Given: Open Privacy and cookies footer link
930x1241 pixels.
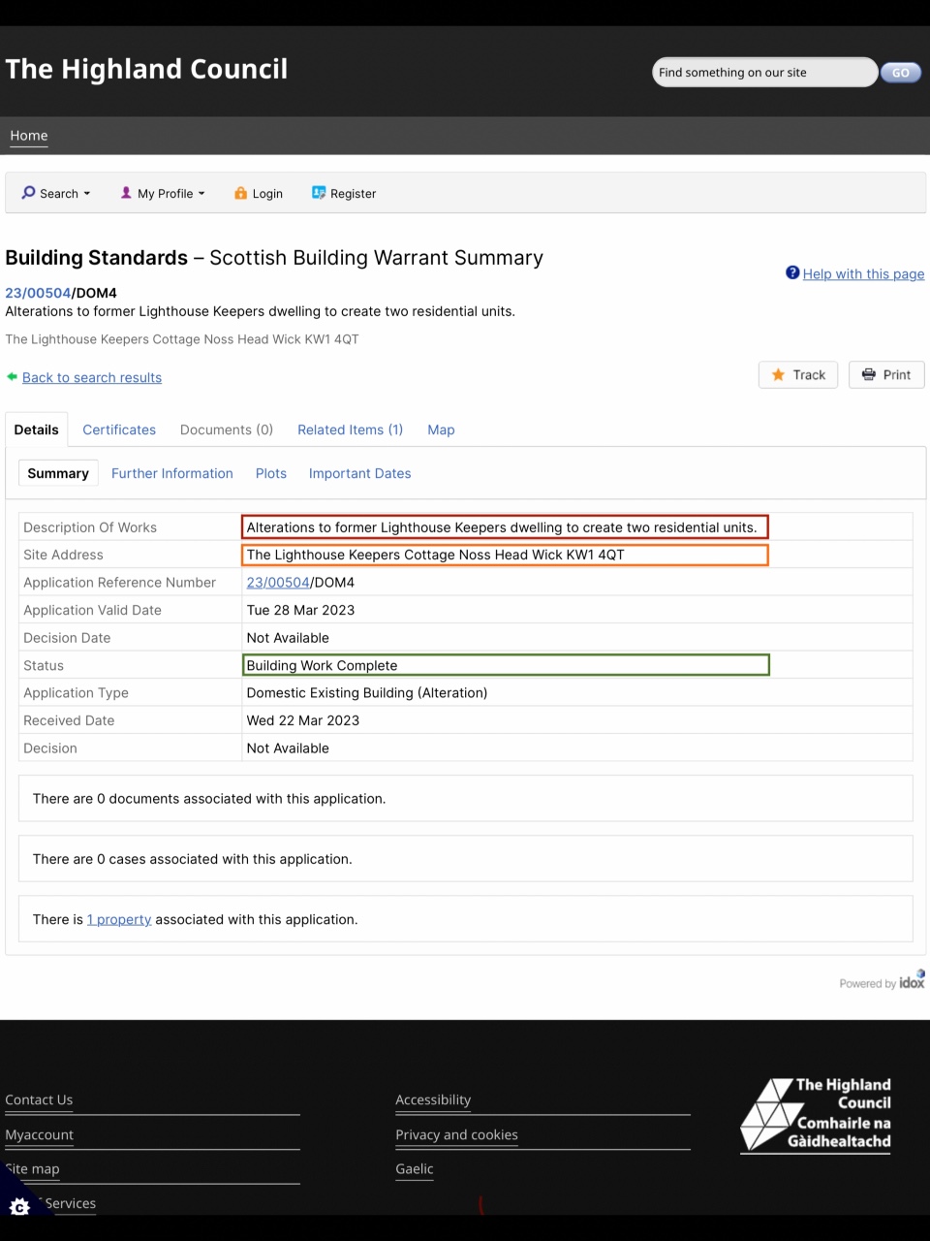Looking at the screenshot, I should coord(456,1134).
